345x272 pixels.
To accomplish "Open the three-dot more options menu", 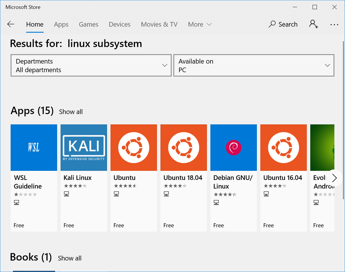I will tap(334, 25).
